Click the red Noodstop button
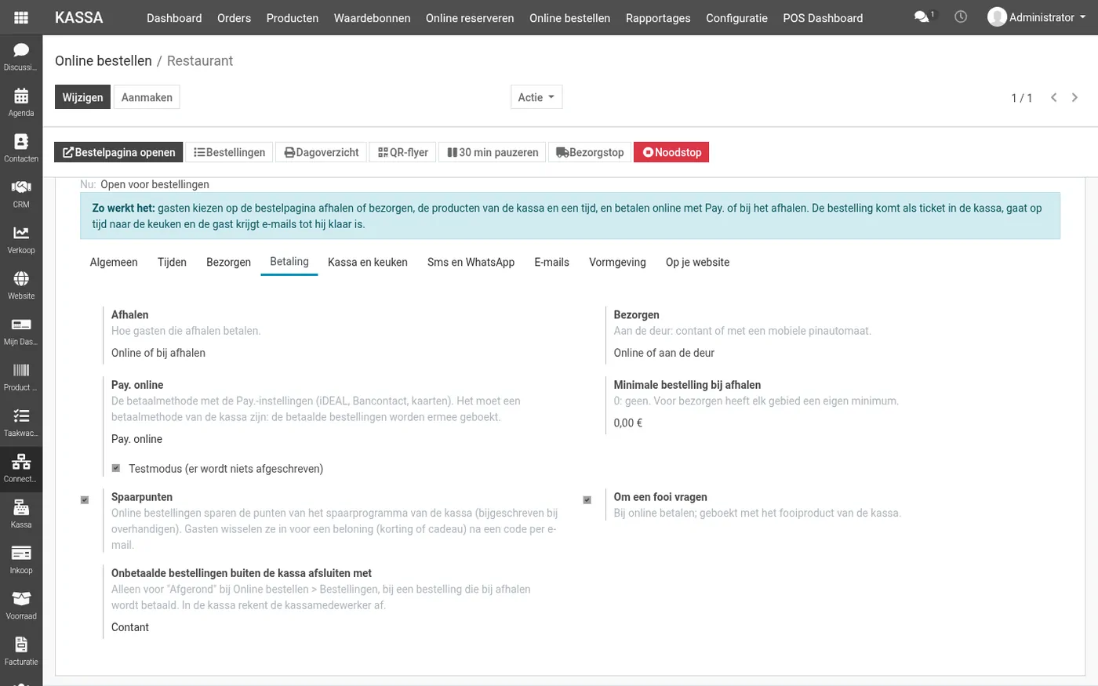This screenshot has width=1098, height=686. [x=671, y=152]
